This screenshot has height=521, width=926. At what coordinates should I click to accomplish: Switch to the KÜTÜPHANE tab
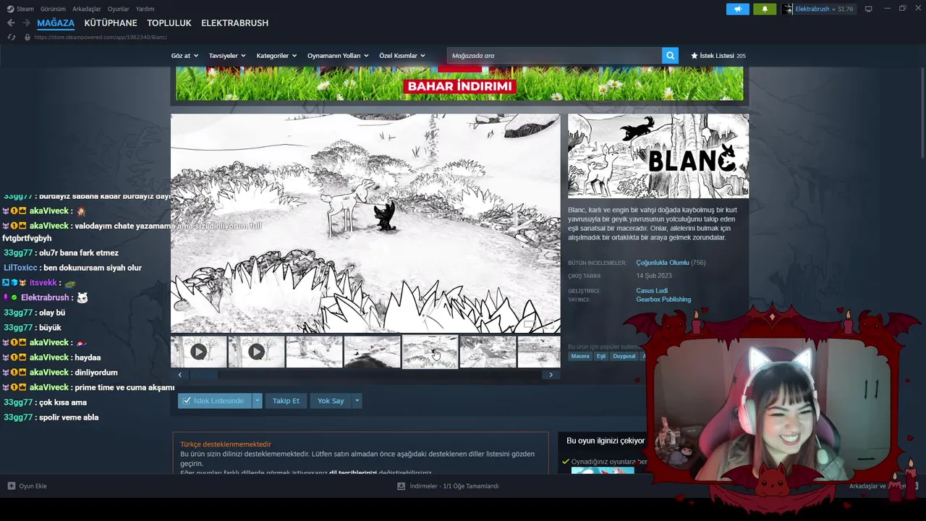tap(111, 23)
